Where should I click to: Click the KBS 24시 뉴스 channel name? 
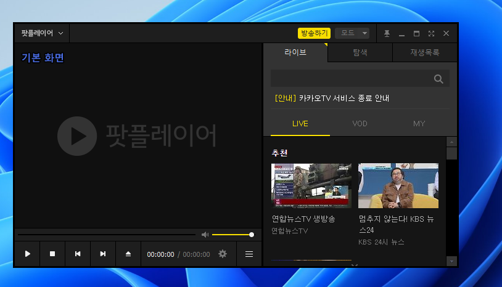tap(381, 242)
